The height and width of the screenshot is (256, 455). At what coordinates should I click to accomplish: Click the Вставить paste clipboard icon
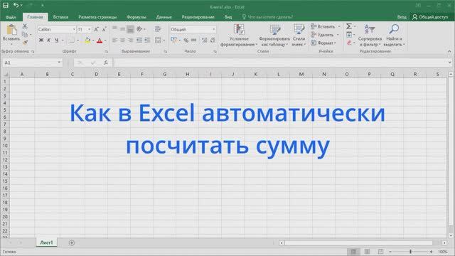[x=11, y=30]
